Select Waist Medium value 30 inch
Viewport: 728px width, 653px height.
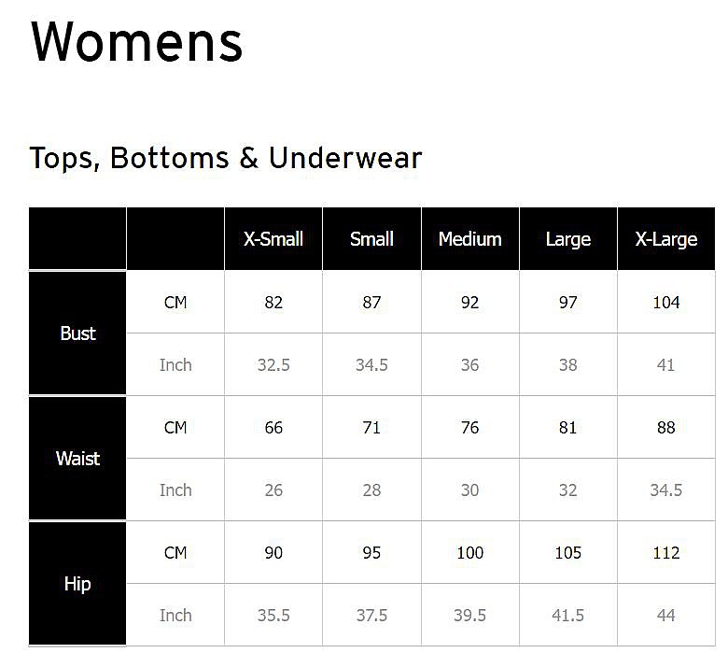click(x=469, y=490)
